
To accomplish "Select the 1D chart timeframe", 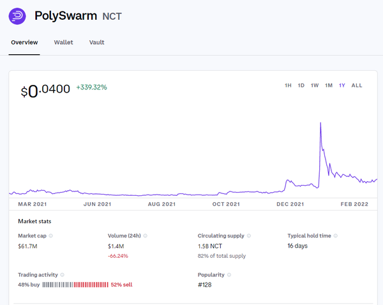I will (301, 86).
